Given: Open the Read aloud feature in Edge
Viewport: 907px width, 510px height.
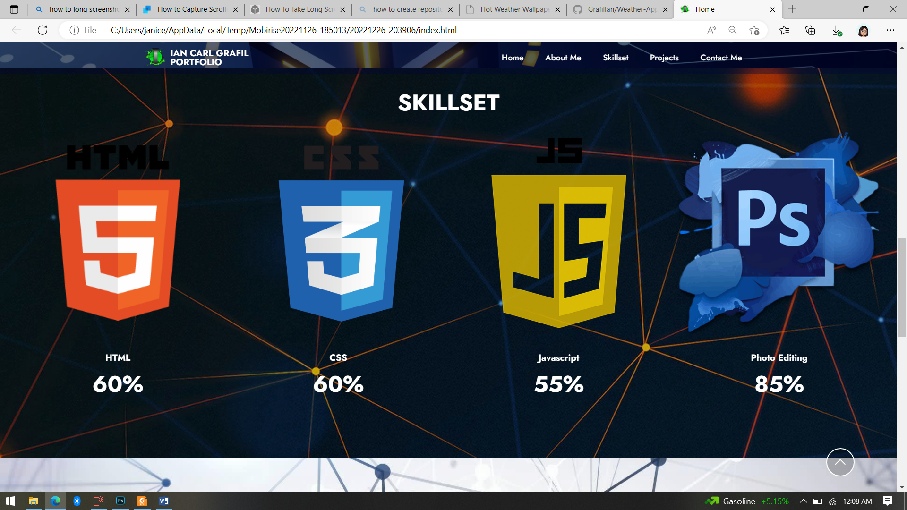Looking at the screenshot, I should [x=710, y=30].
